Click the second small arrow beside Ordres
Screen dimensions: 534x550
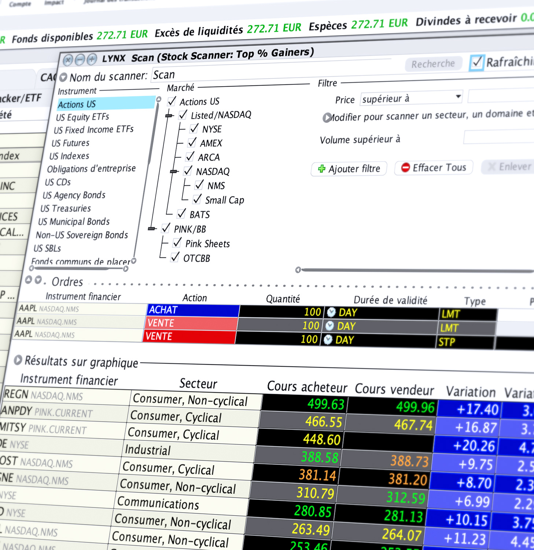[38, 280]
